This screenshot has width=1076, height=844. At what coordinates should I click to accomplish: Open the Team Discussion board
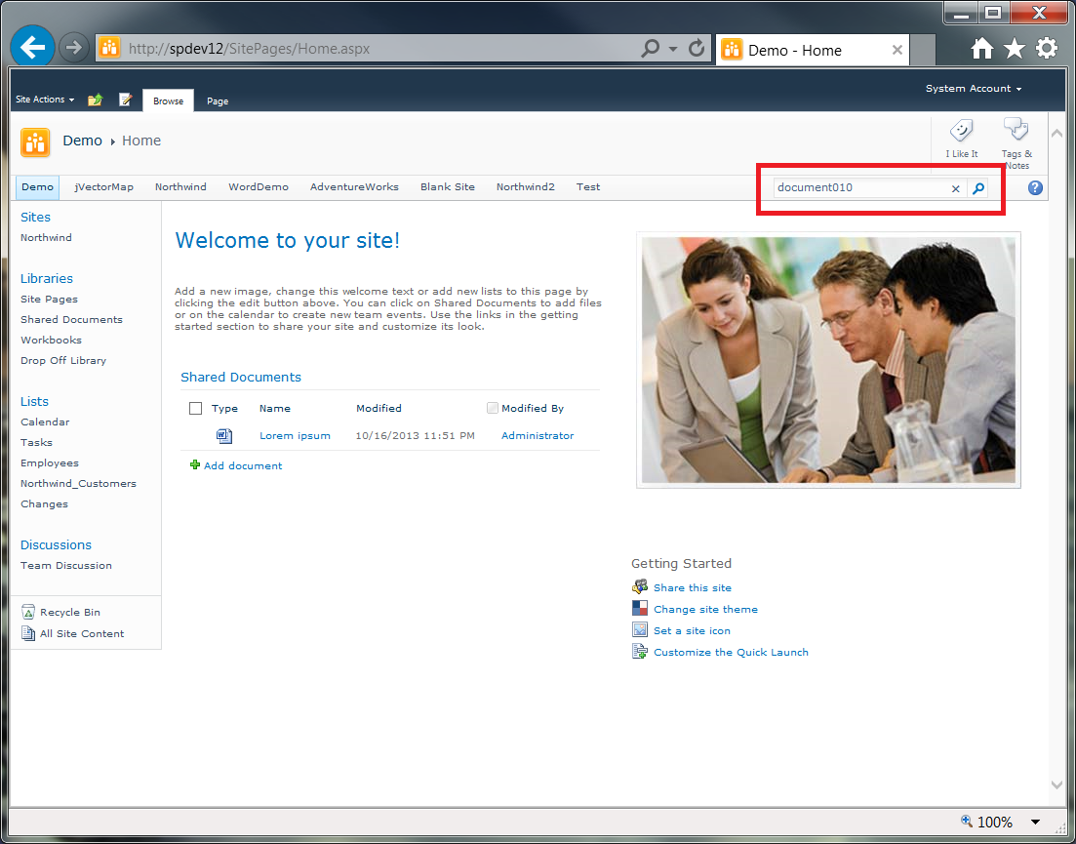coord(66,566)
